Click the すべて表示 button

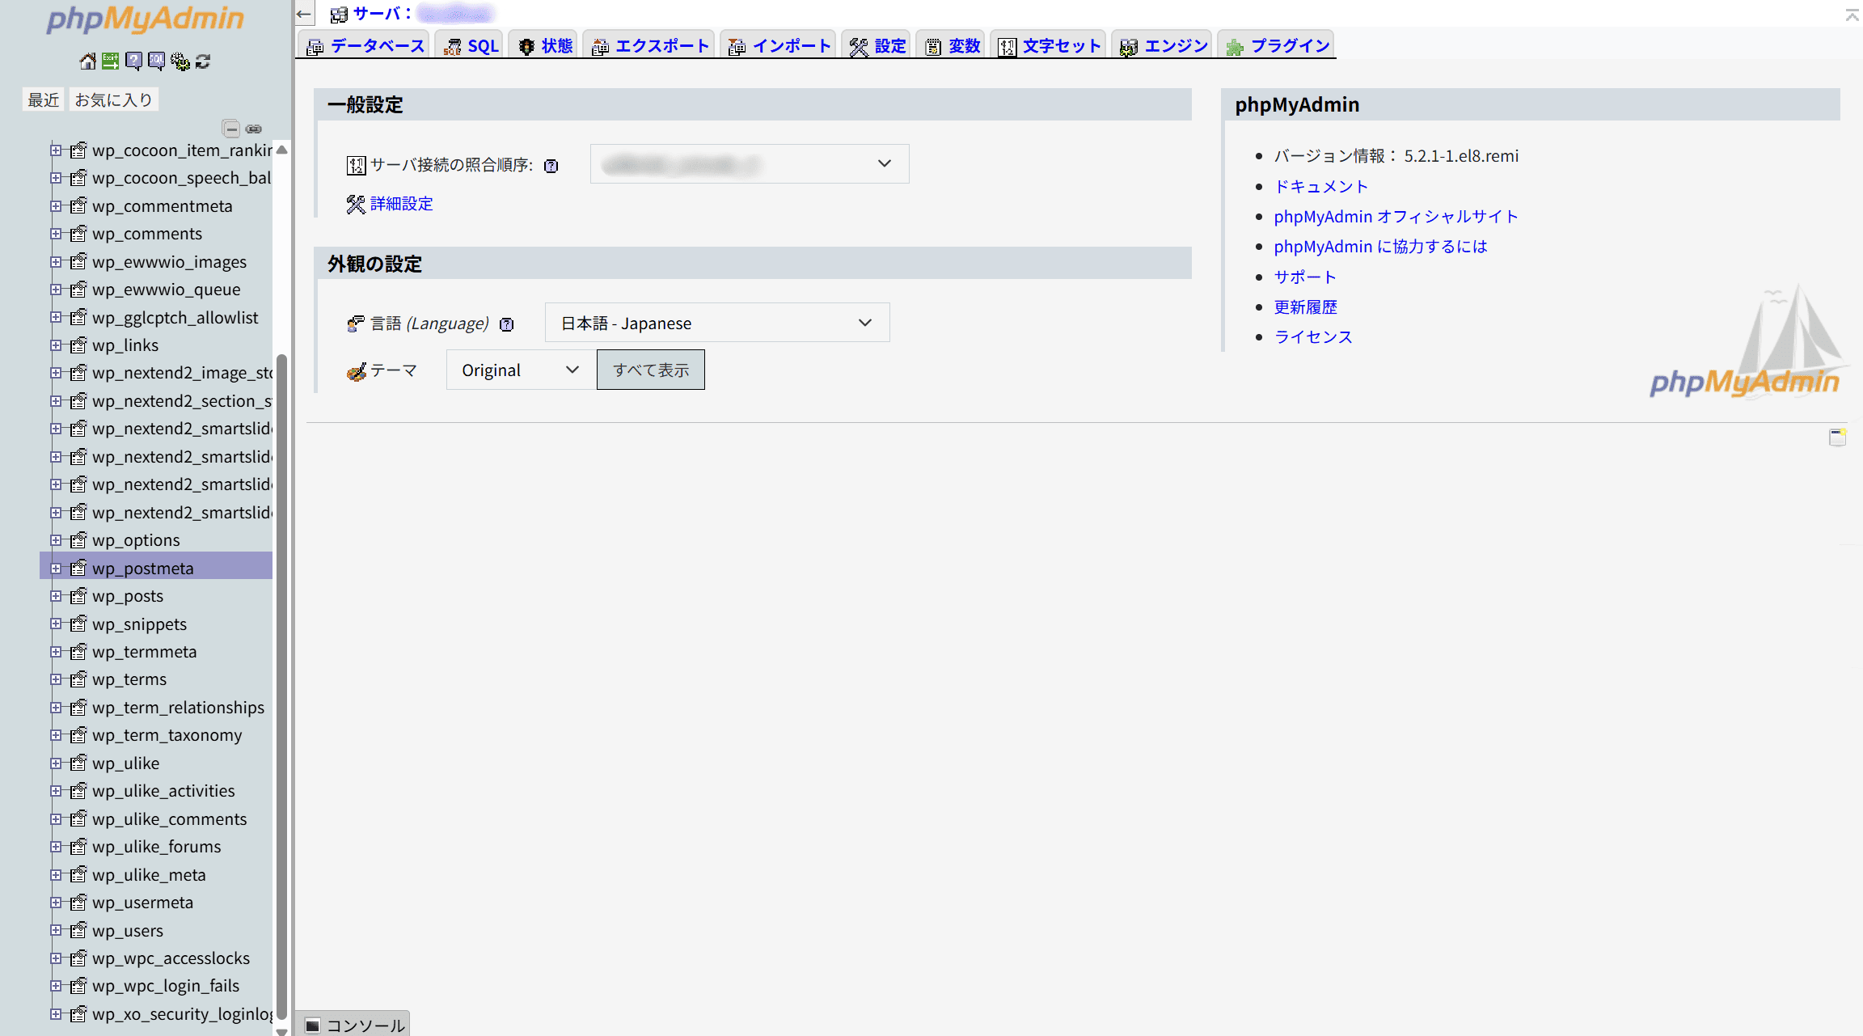pos(650,370)
